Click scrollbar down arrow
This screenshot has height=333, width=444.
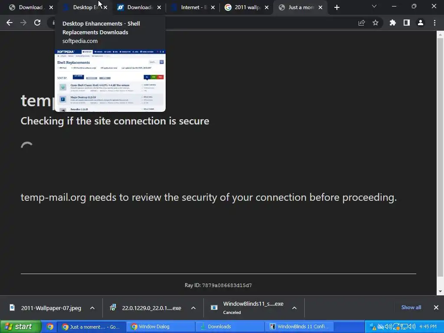(440, 291)
